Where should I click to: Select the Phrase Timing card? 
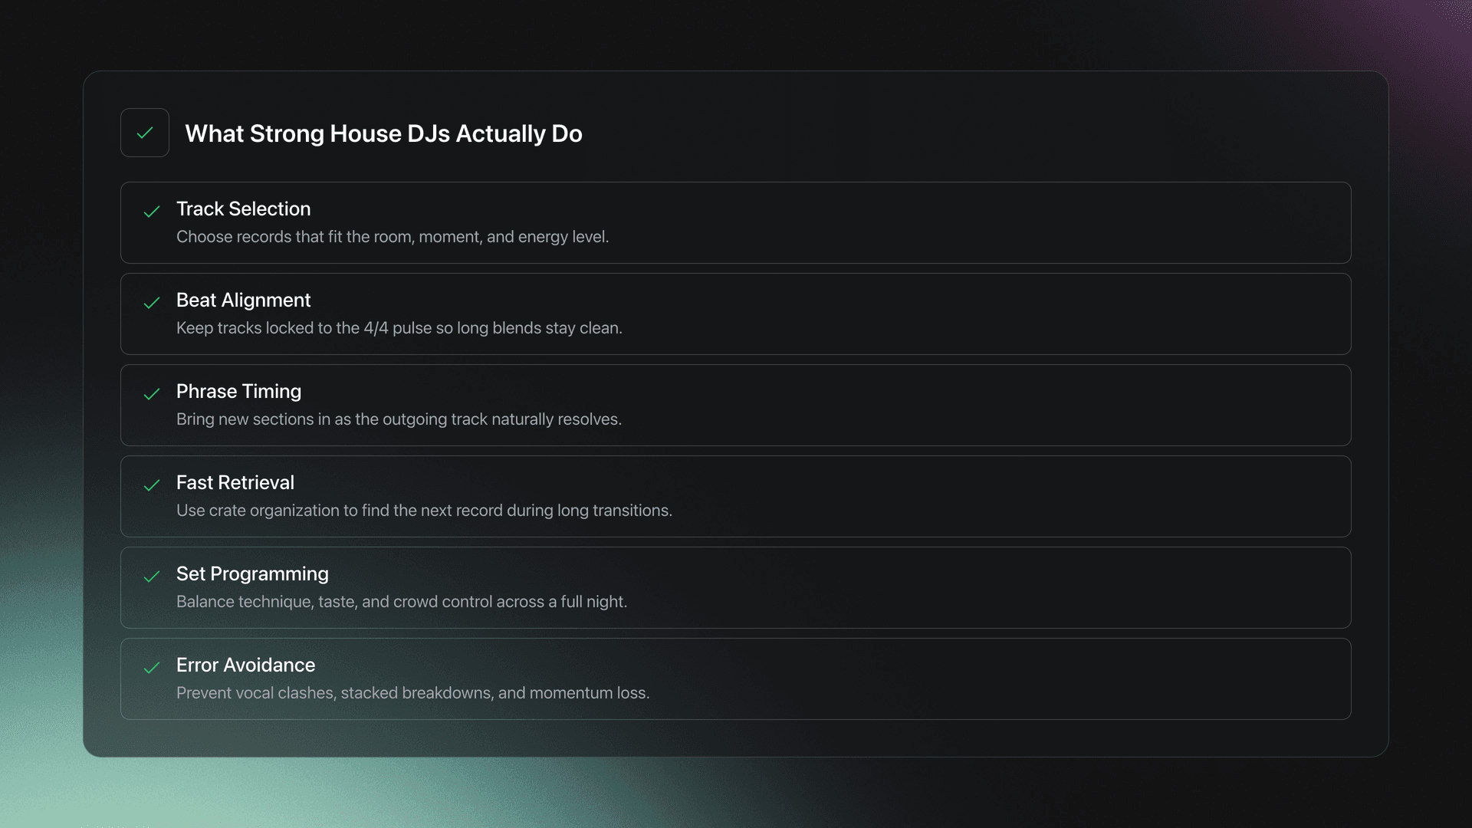point(736,405)
